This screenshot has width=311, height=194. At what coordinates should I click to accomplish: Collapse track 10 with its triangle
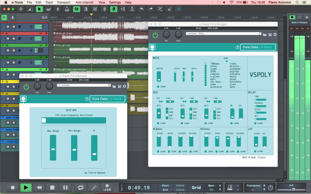tap(3, 45)
